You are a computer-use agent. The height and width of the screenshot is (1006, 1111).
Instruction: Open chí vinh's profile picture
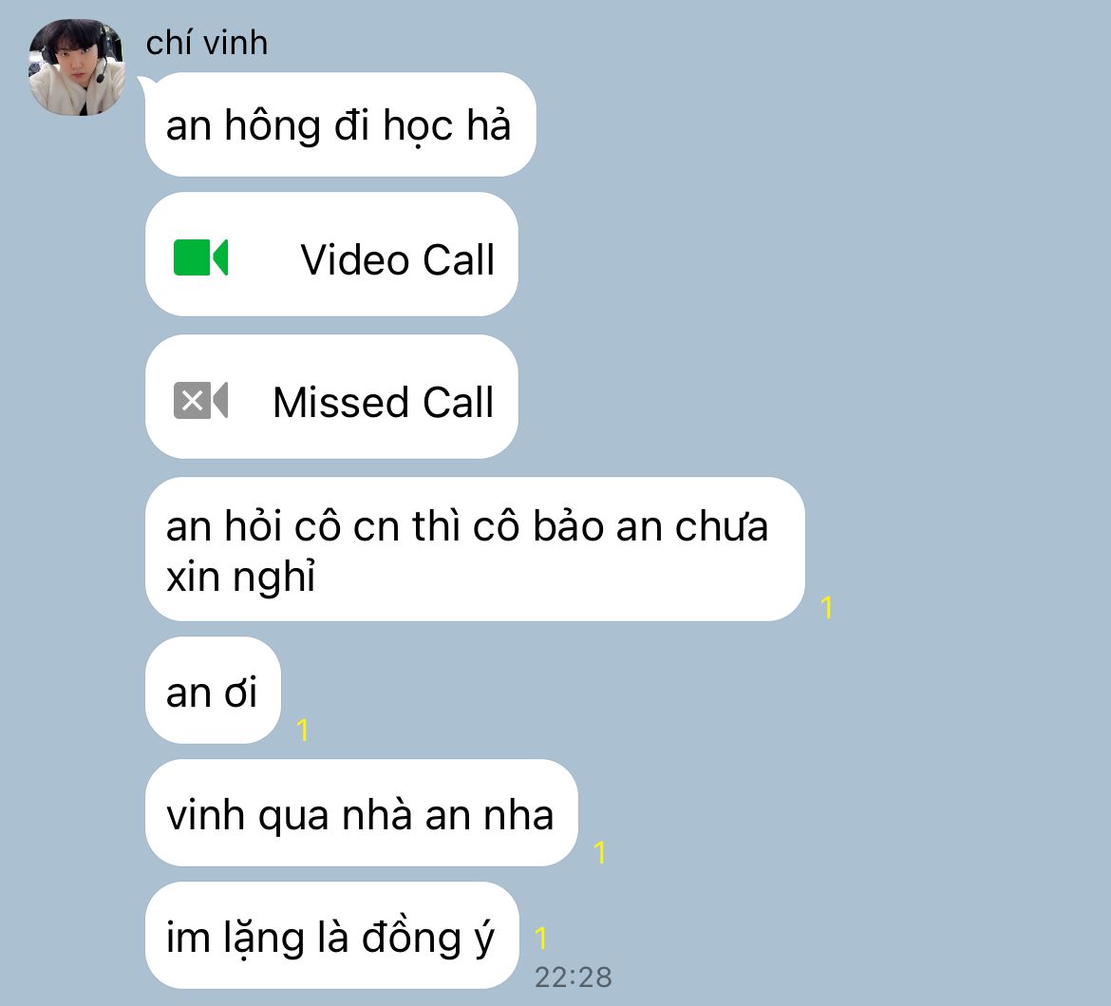(77, 66)
